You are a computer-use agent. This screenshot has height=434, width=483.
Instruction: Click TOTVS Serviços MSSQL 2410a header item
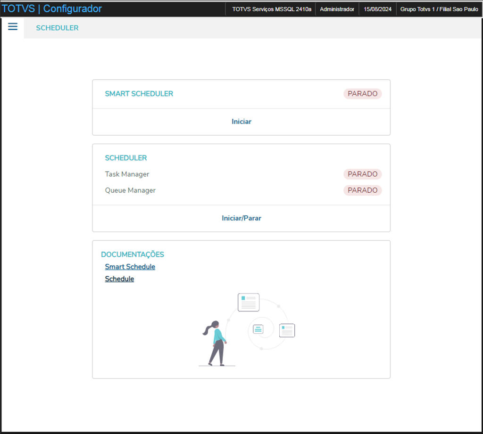[x=272, y=9]
